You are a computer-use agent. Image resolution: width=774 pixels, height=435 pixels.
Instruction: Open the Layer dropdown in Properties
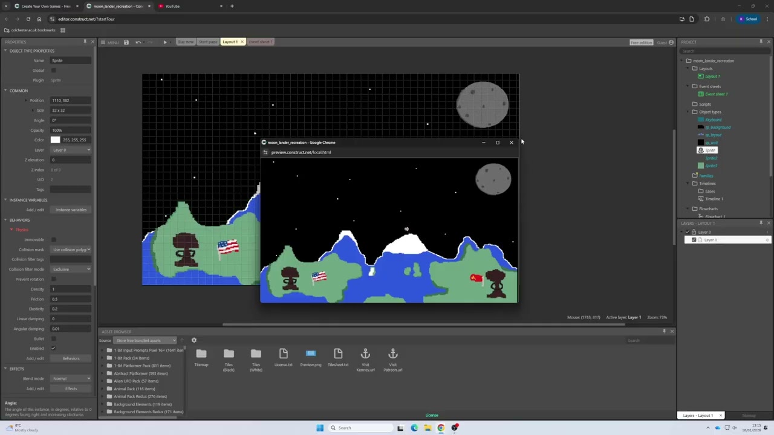coord(71,150)
